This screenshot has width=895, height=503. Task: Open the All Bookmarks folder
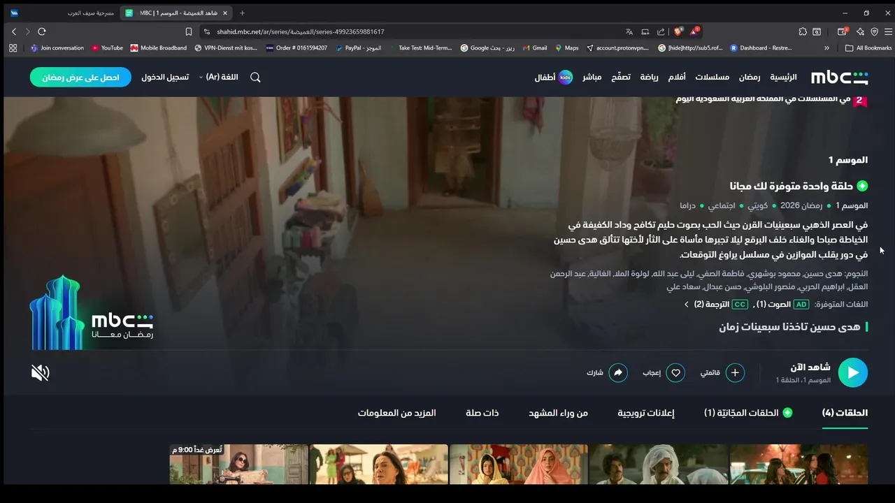click(868, 48)
